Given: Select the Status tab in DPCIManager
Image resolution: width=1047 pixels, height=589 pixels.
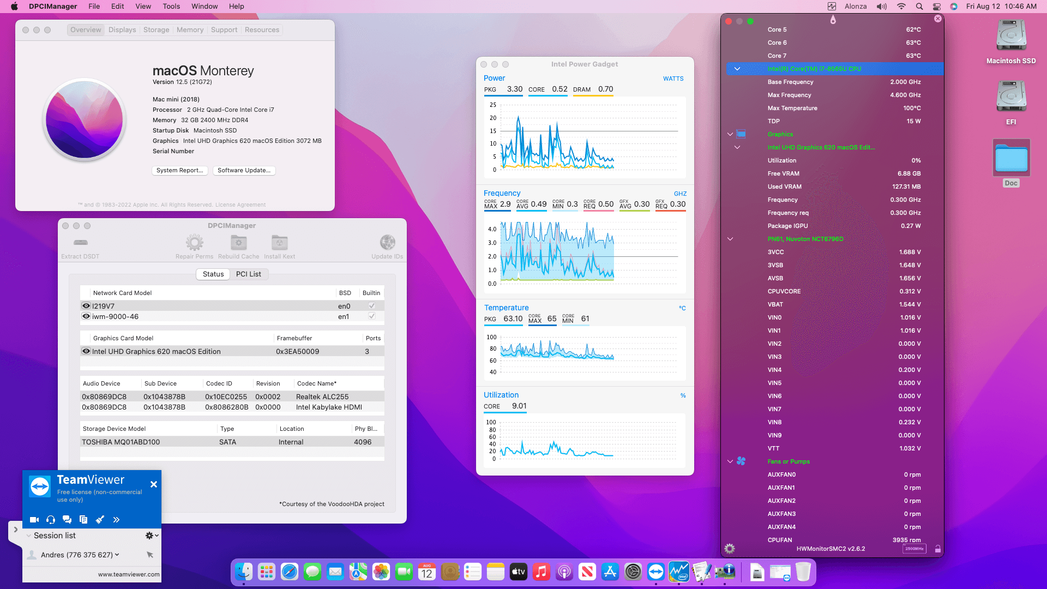Looking at the screenshot, I should click(x=213, y=274).
